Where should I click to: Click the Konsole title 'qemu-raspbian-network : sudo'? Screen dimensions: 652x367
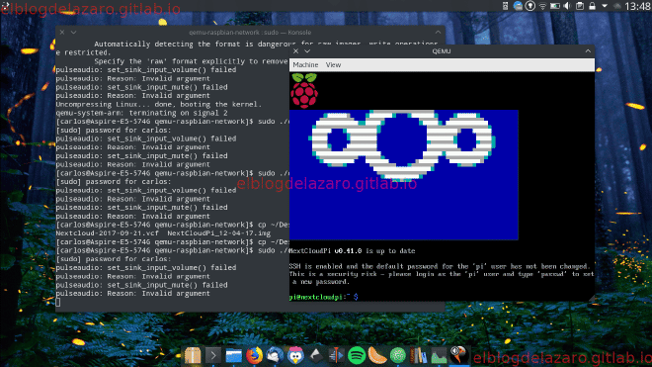coord(234,32)
